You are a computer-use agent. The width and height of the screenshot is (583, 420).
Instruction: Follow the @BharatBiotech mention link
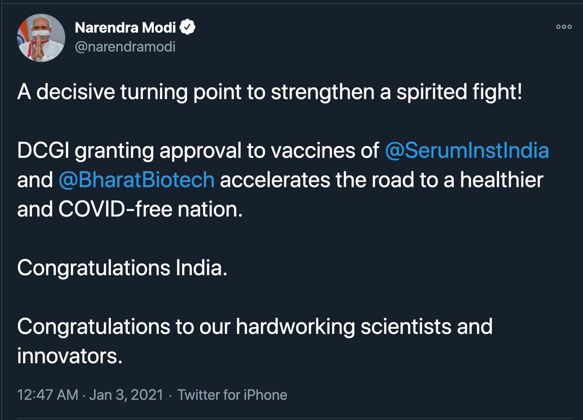[136, 180]
